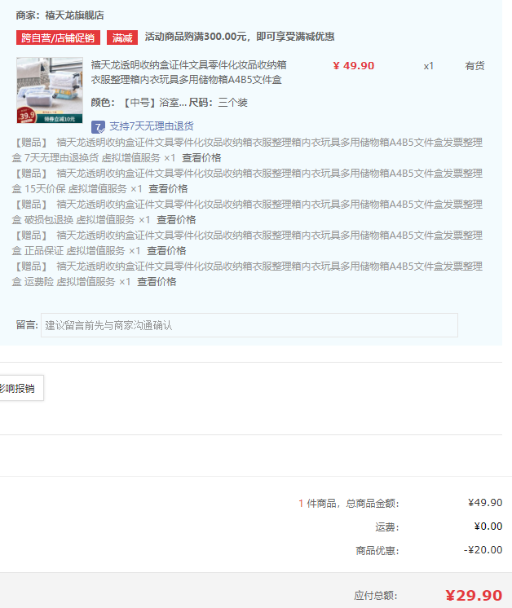This screenshot has width=512, height=608.
Task: Click 查看价格 for 正品保证 gift
Action: pyautogui.click(x=166, y=251)
